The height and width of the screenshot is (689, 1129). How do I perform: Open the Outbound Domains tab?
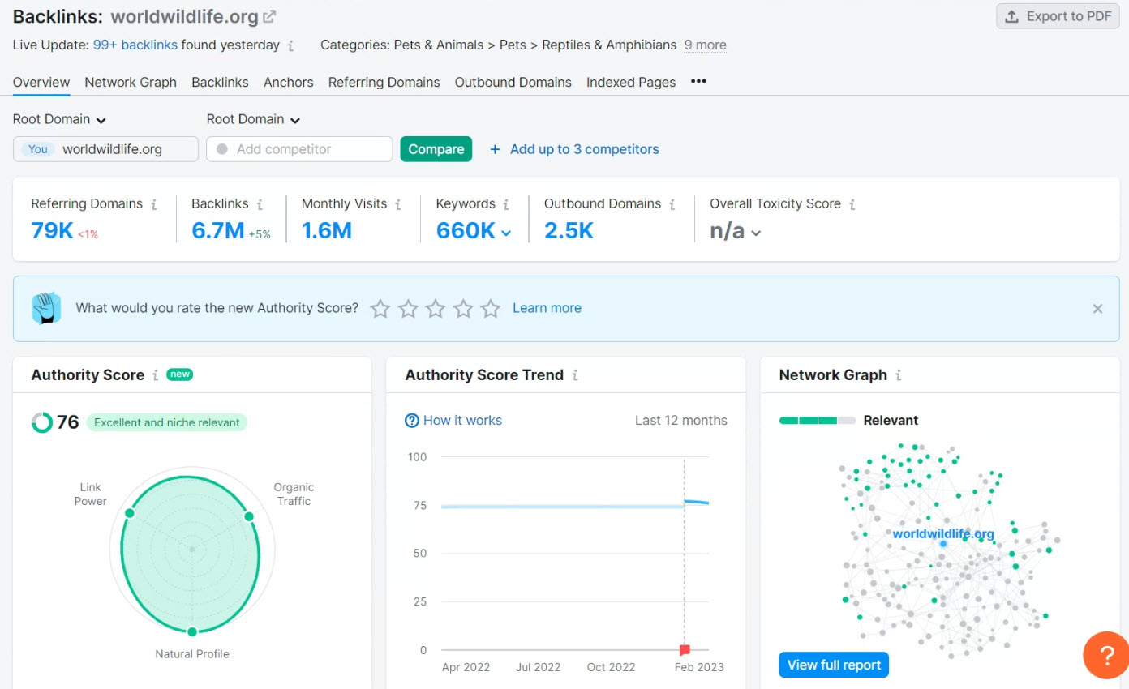point(513,82)
